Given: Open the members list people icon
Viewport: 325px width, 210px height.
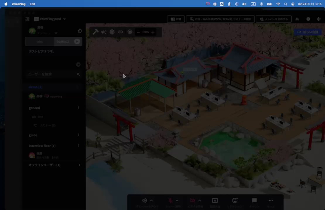Looking at the screenshot, I should (297, 19).
